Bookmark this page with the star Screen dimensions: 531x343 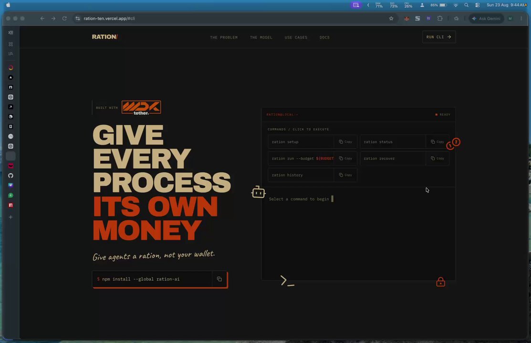pyautogui.click(x=391, y=19)
